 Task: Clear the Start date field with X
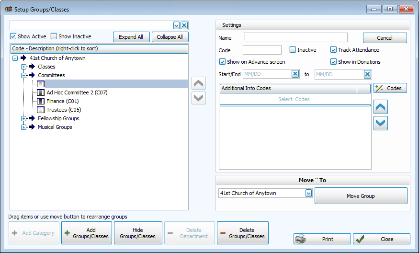click(295, 74)
